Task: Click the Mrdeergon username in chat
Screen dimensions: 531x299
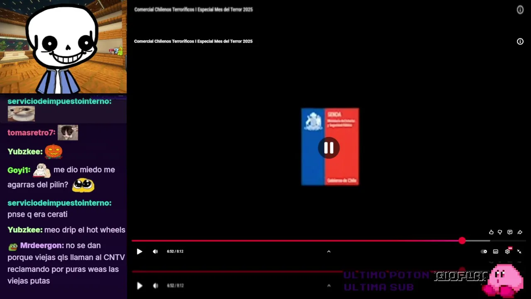Action: tap(42, 245)
